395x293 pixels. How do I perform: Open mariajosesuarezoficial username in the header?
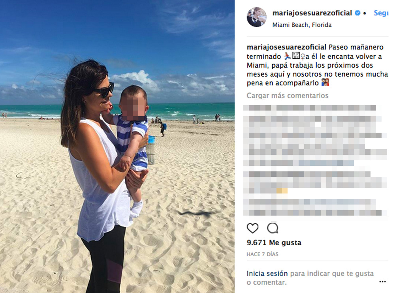312,13
